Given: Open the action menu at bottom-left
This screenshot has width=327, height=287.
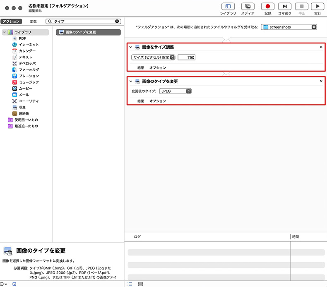Looking at the screenshot, I should (3, 284).
